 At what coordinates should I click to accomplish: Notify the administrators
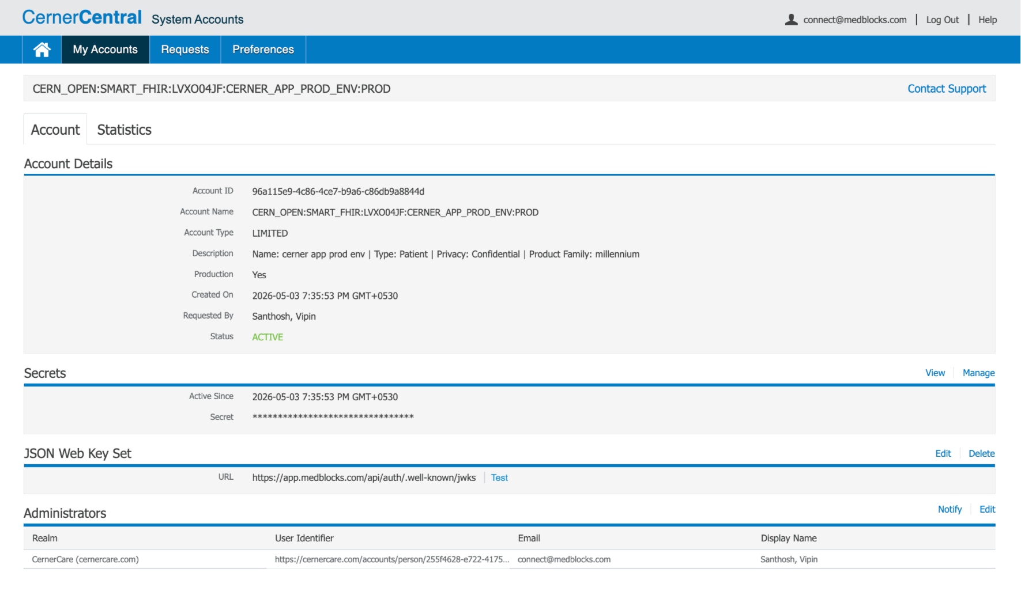tap(950, 509)
